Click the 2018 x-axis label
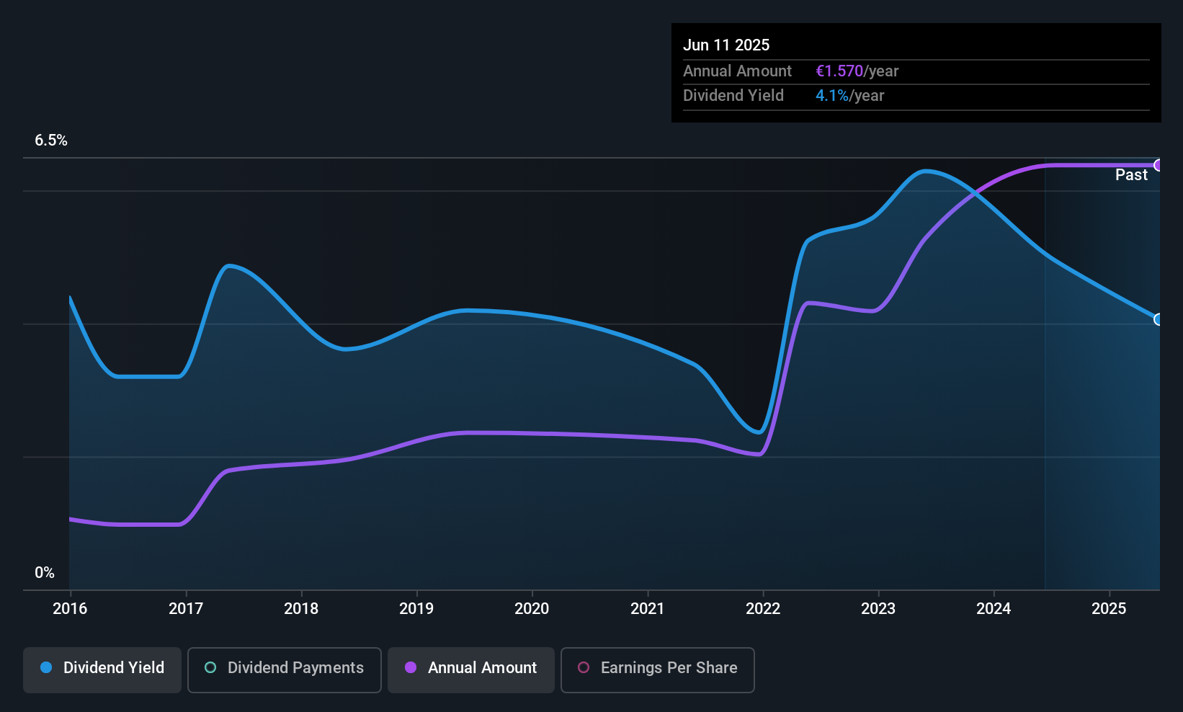1183x712 pixels. tap(301, 608)
